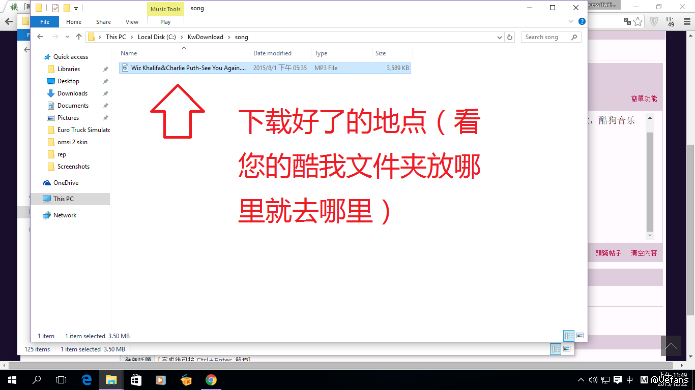Open the Windows Store taskbar icon

[x=136, y=380]
